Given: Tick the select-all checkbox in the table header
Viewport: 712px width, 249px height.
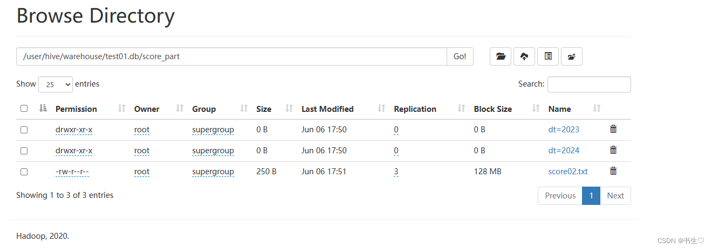Looking at the screenshot, I should point(24,109).
